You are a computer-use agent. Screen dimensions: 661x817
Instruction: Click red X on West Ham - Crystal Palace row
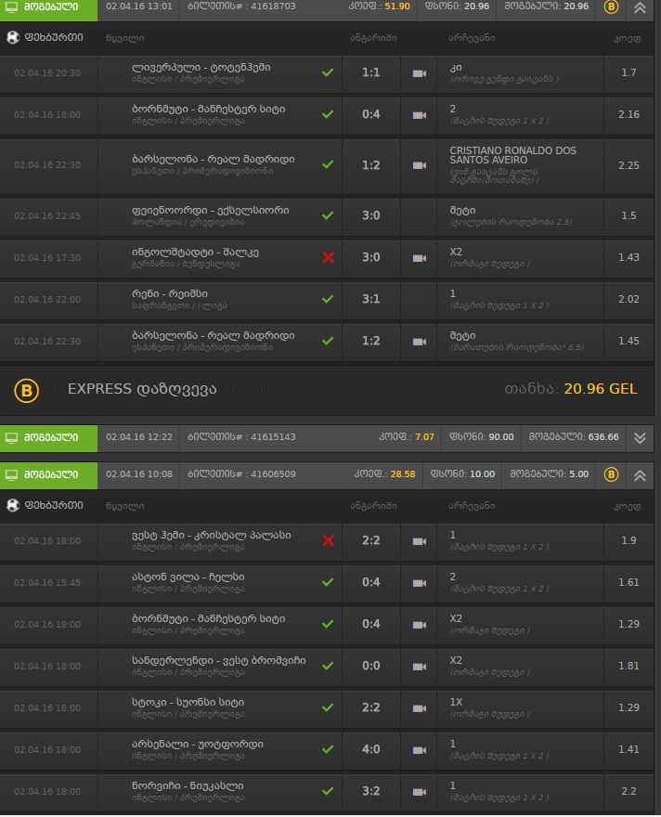click(328, 540)
